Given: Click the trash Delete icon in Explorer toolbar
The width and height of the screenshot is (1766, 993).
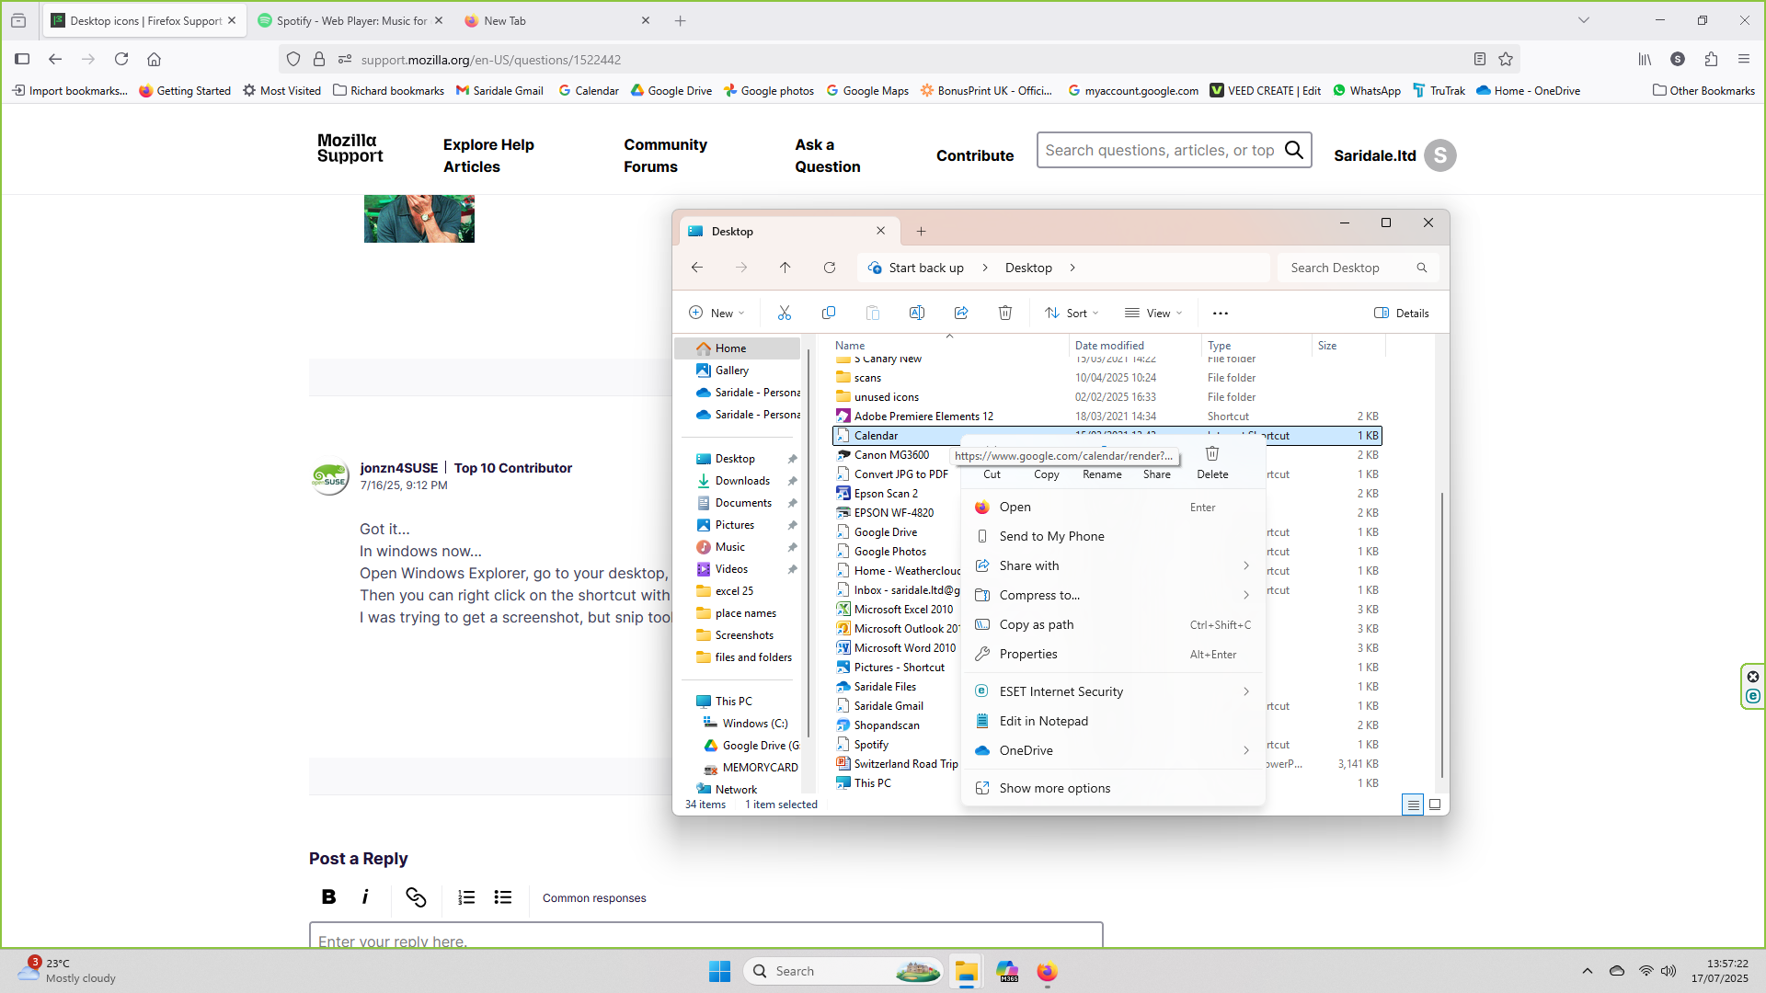Looking at the screenshot, I should click(x=1005, y=313).
